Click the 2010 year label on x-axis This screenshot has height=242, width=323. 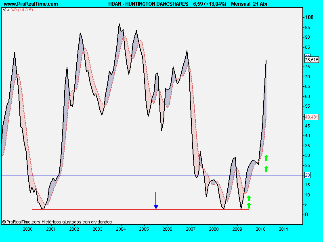(x=260, y=229)
